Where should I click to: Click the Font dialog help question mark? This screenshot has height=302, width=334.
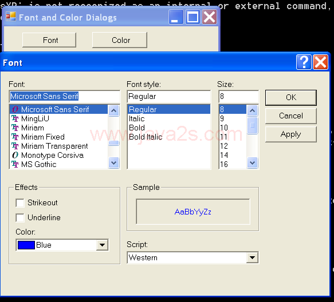pos(304,62)
